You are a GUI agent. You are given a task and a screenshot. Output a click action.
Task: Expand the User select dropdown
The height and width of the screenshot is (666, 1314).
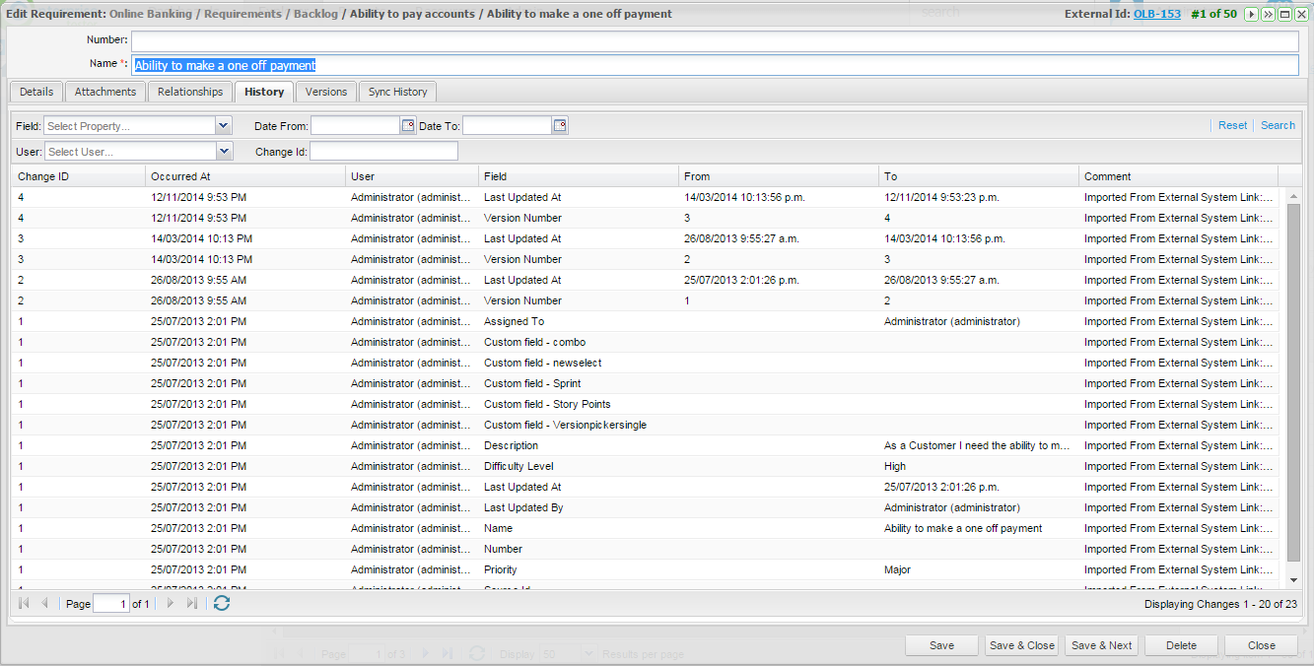click(224, 151)
